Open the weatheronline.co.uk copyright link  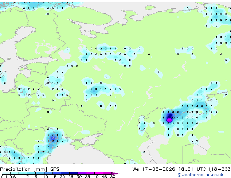[200, 175]
